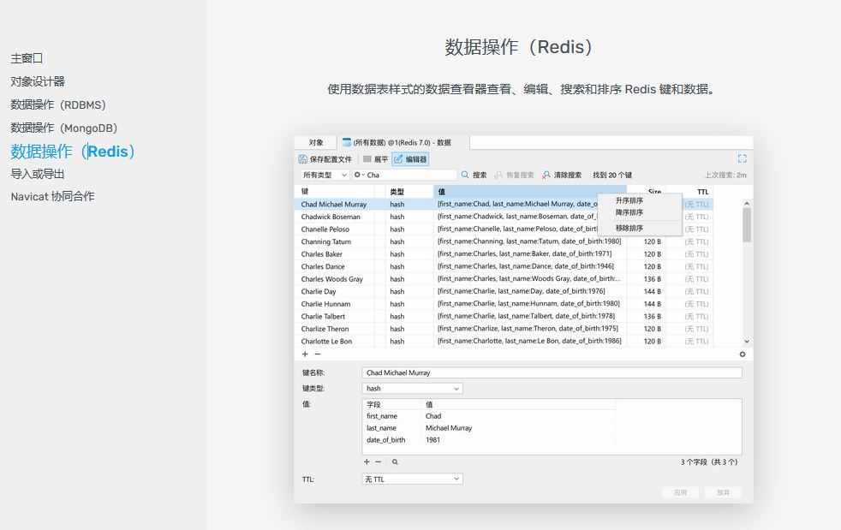This screenshot has width=841, height=530.
Task: Open the 所有类型 type filter dropdown
Action: tap(325, 175)
